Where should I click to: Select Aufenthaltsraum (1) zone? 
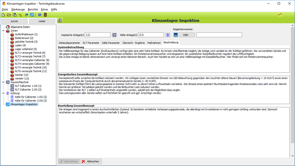click(26, 34)
